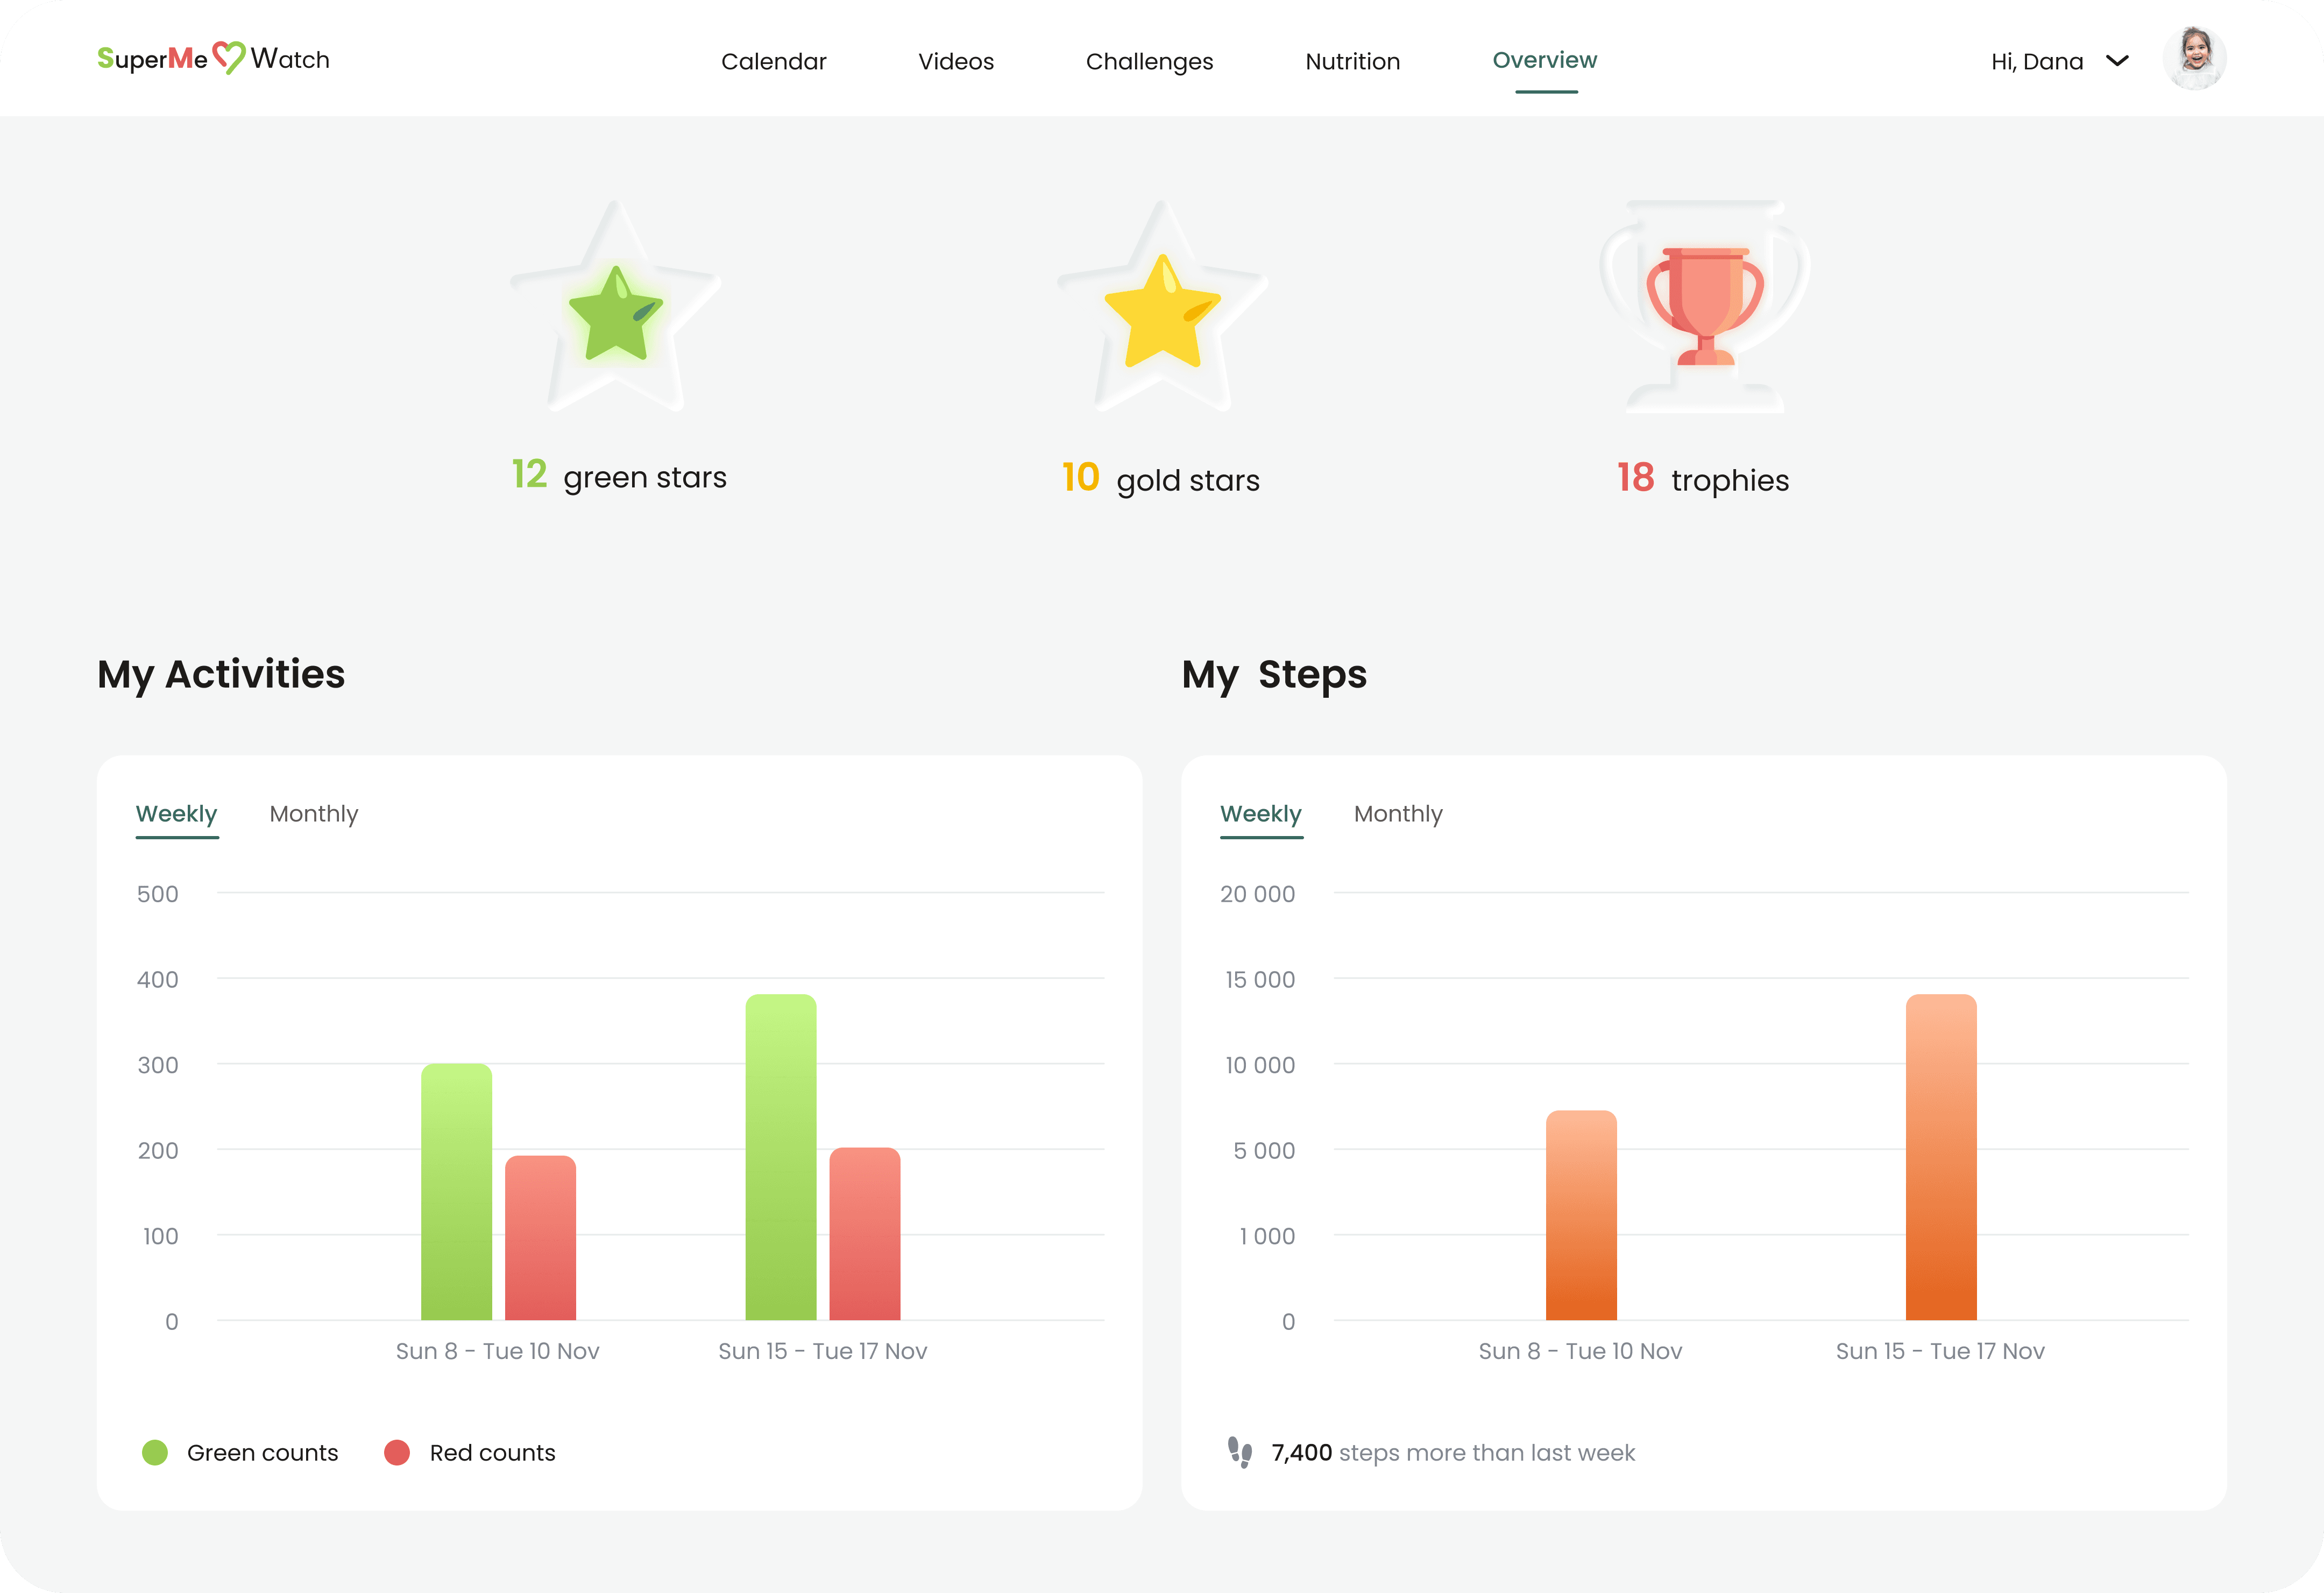Select Weekly tab in My Activities
2324x1593 pixels.
176,814
